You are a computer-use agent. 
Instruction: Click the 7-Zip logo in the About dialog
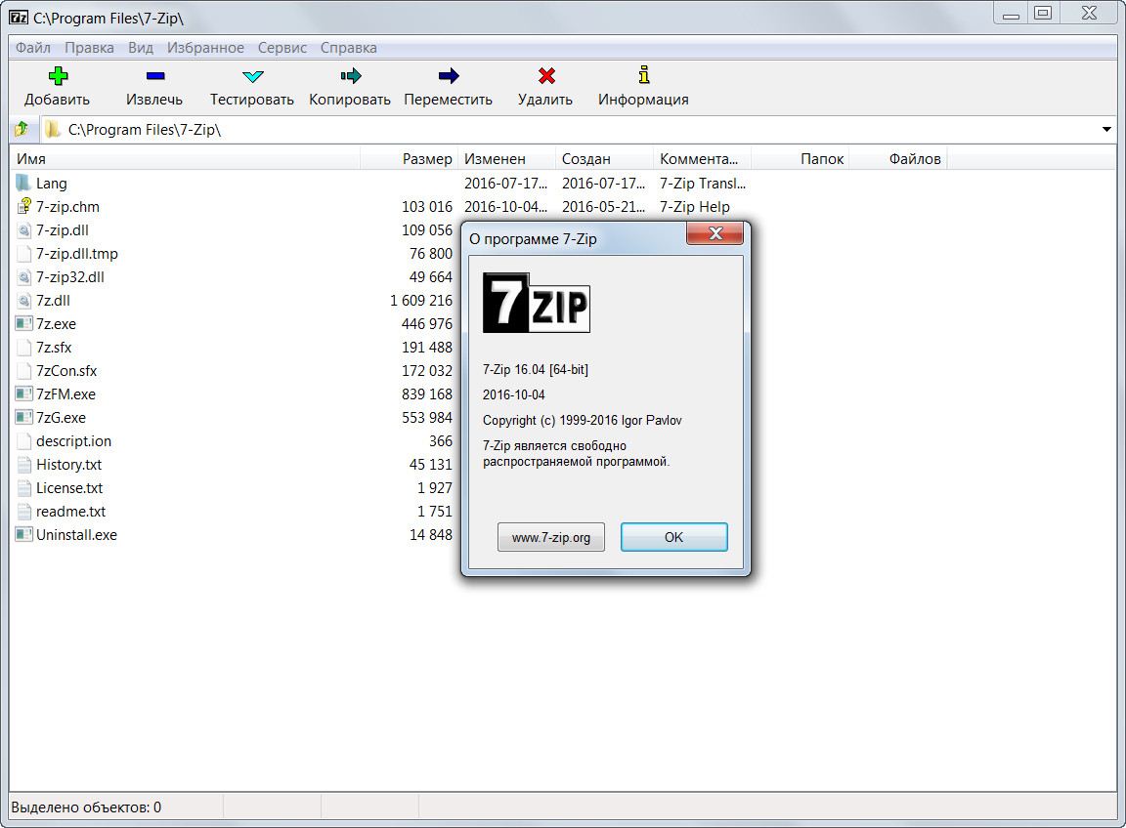537,303
